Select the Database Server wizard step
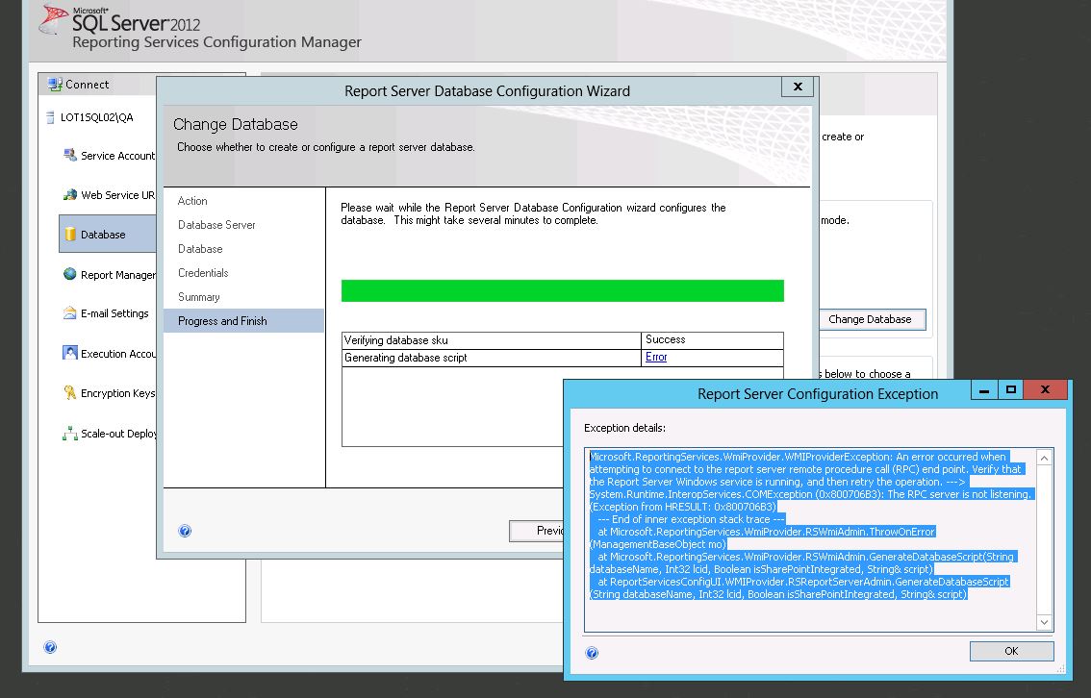 click(216, 225)
